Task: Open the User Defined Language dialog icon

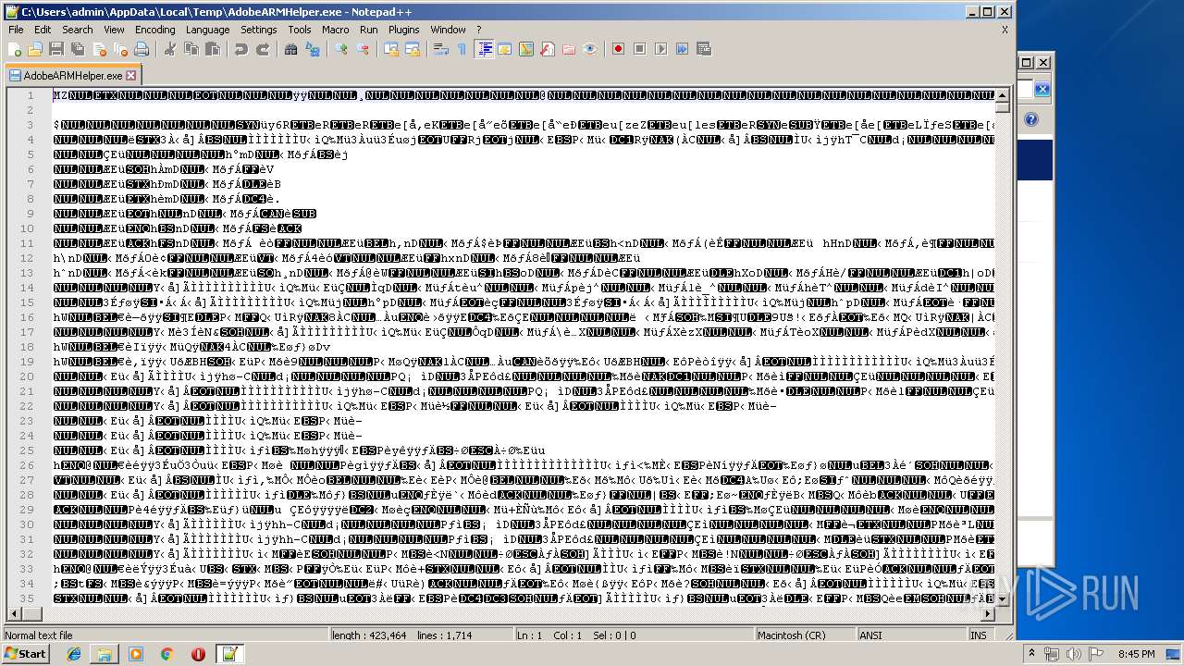Action: pyautogui.click(x=505, y=49)
